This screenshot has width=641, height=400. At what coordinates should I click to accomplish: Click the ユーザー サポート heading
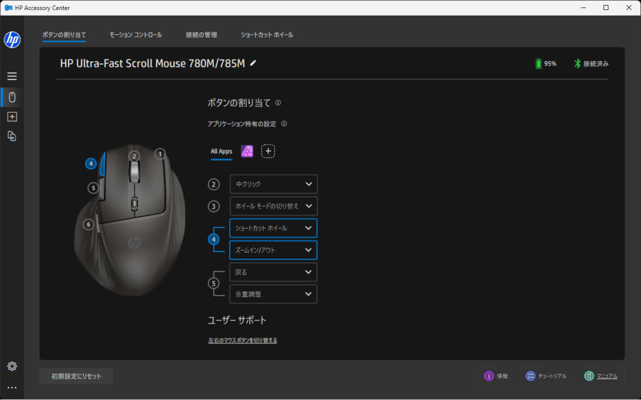click(x=237, y=321)
